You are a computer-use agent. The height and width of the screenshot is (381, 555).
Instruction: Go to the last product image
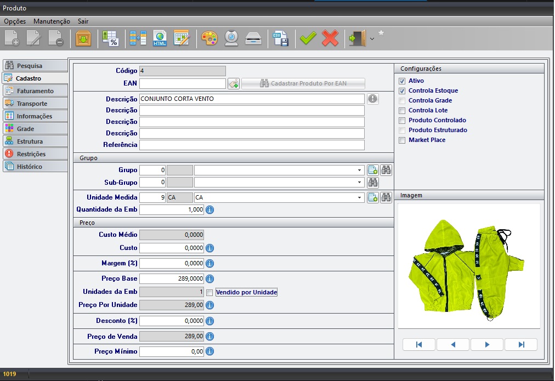click(520, 344)
